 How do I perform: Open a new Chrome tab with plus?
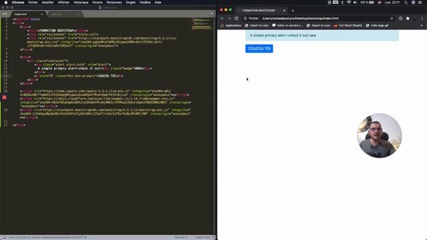pos(293,11)
